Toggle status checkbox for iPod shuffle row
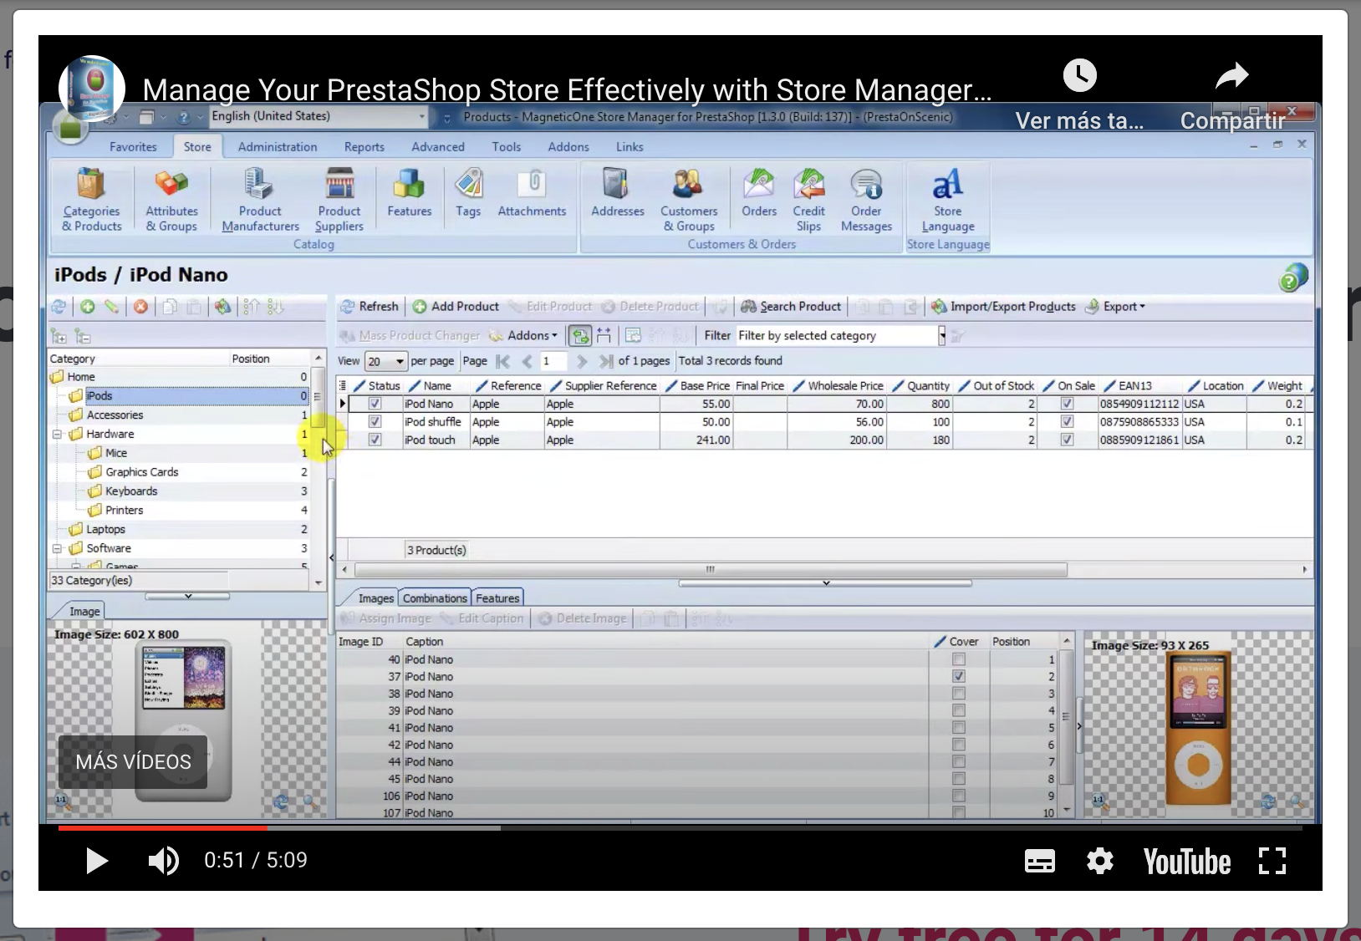Screen dimensions: 1361x941 click(375, 422)
